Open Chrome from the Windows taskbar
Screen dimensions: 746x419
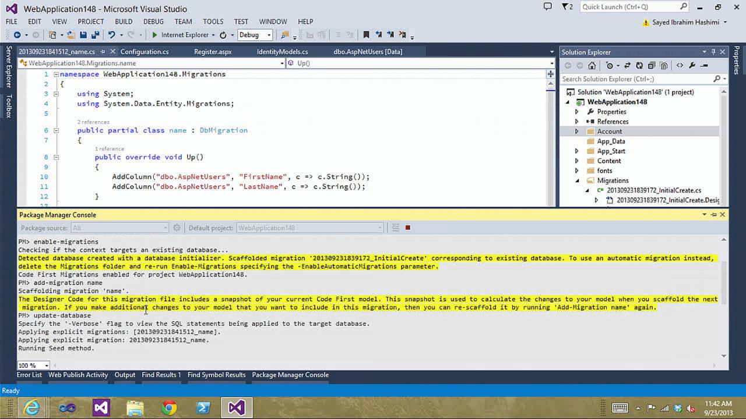pyautogui.click(x=169, y=407)
